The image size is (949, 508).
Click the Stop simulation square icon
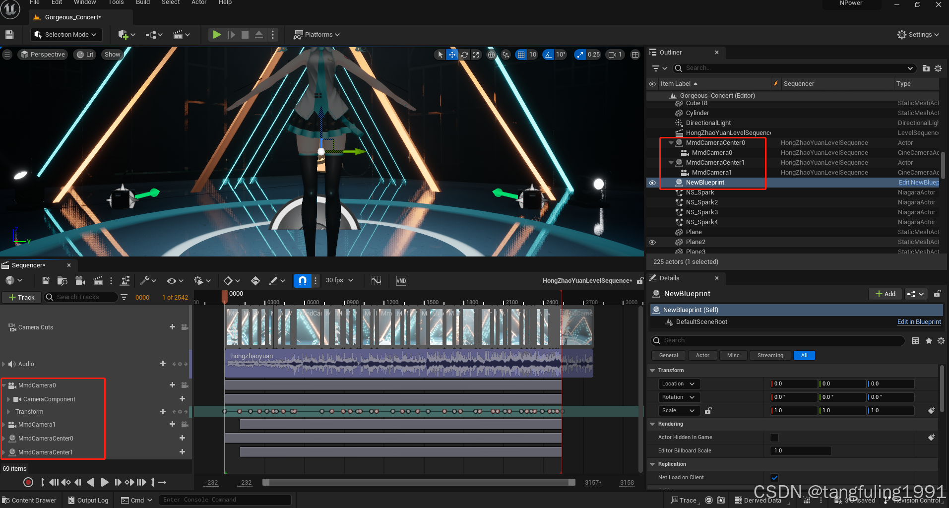coord(245,35)
